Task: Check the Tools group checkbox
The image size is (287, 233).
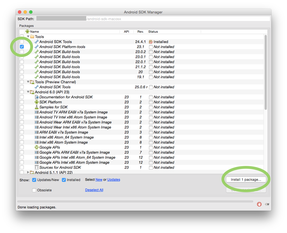Action: 22,37
